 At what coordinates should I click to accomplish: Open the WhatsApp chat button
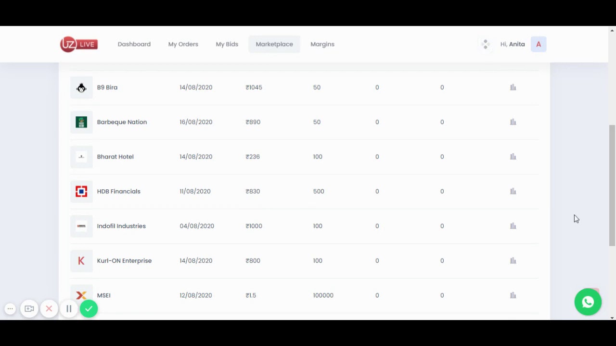[x=588, y=302]
